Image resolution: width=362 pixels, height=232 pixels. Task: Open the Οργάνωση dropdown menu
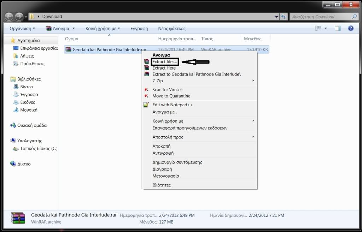(22, 29)
